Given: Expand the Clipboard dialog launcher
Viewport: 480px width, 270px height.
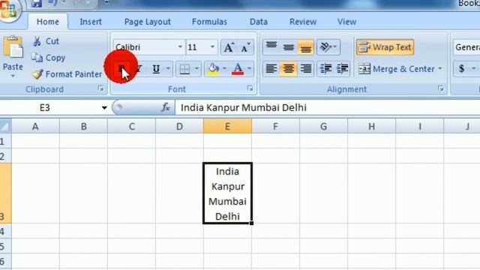Looking at the screenshot, I should (x=100, y=88).
